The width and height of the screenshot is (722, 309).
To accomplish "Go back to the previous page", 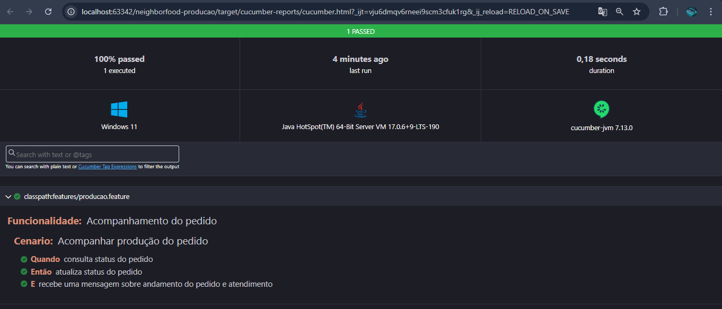I will tap(11, 12).
